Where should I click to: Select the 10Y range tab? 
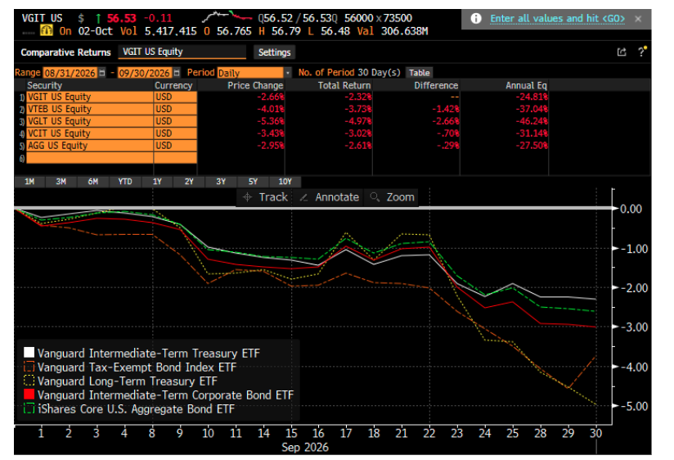coord(285,182)
